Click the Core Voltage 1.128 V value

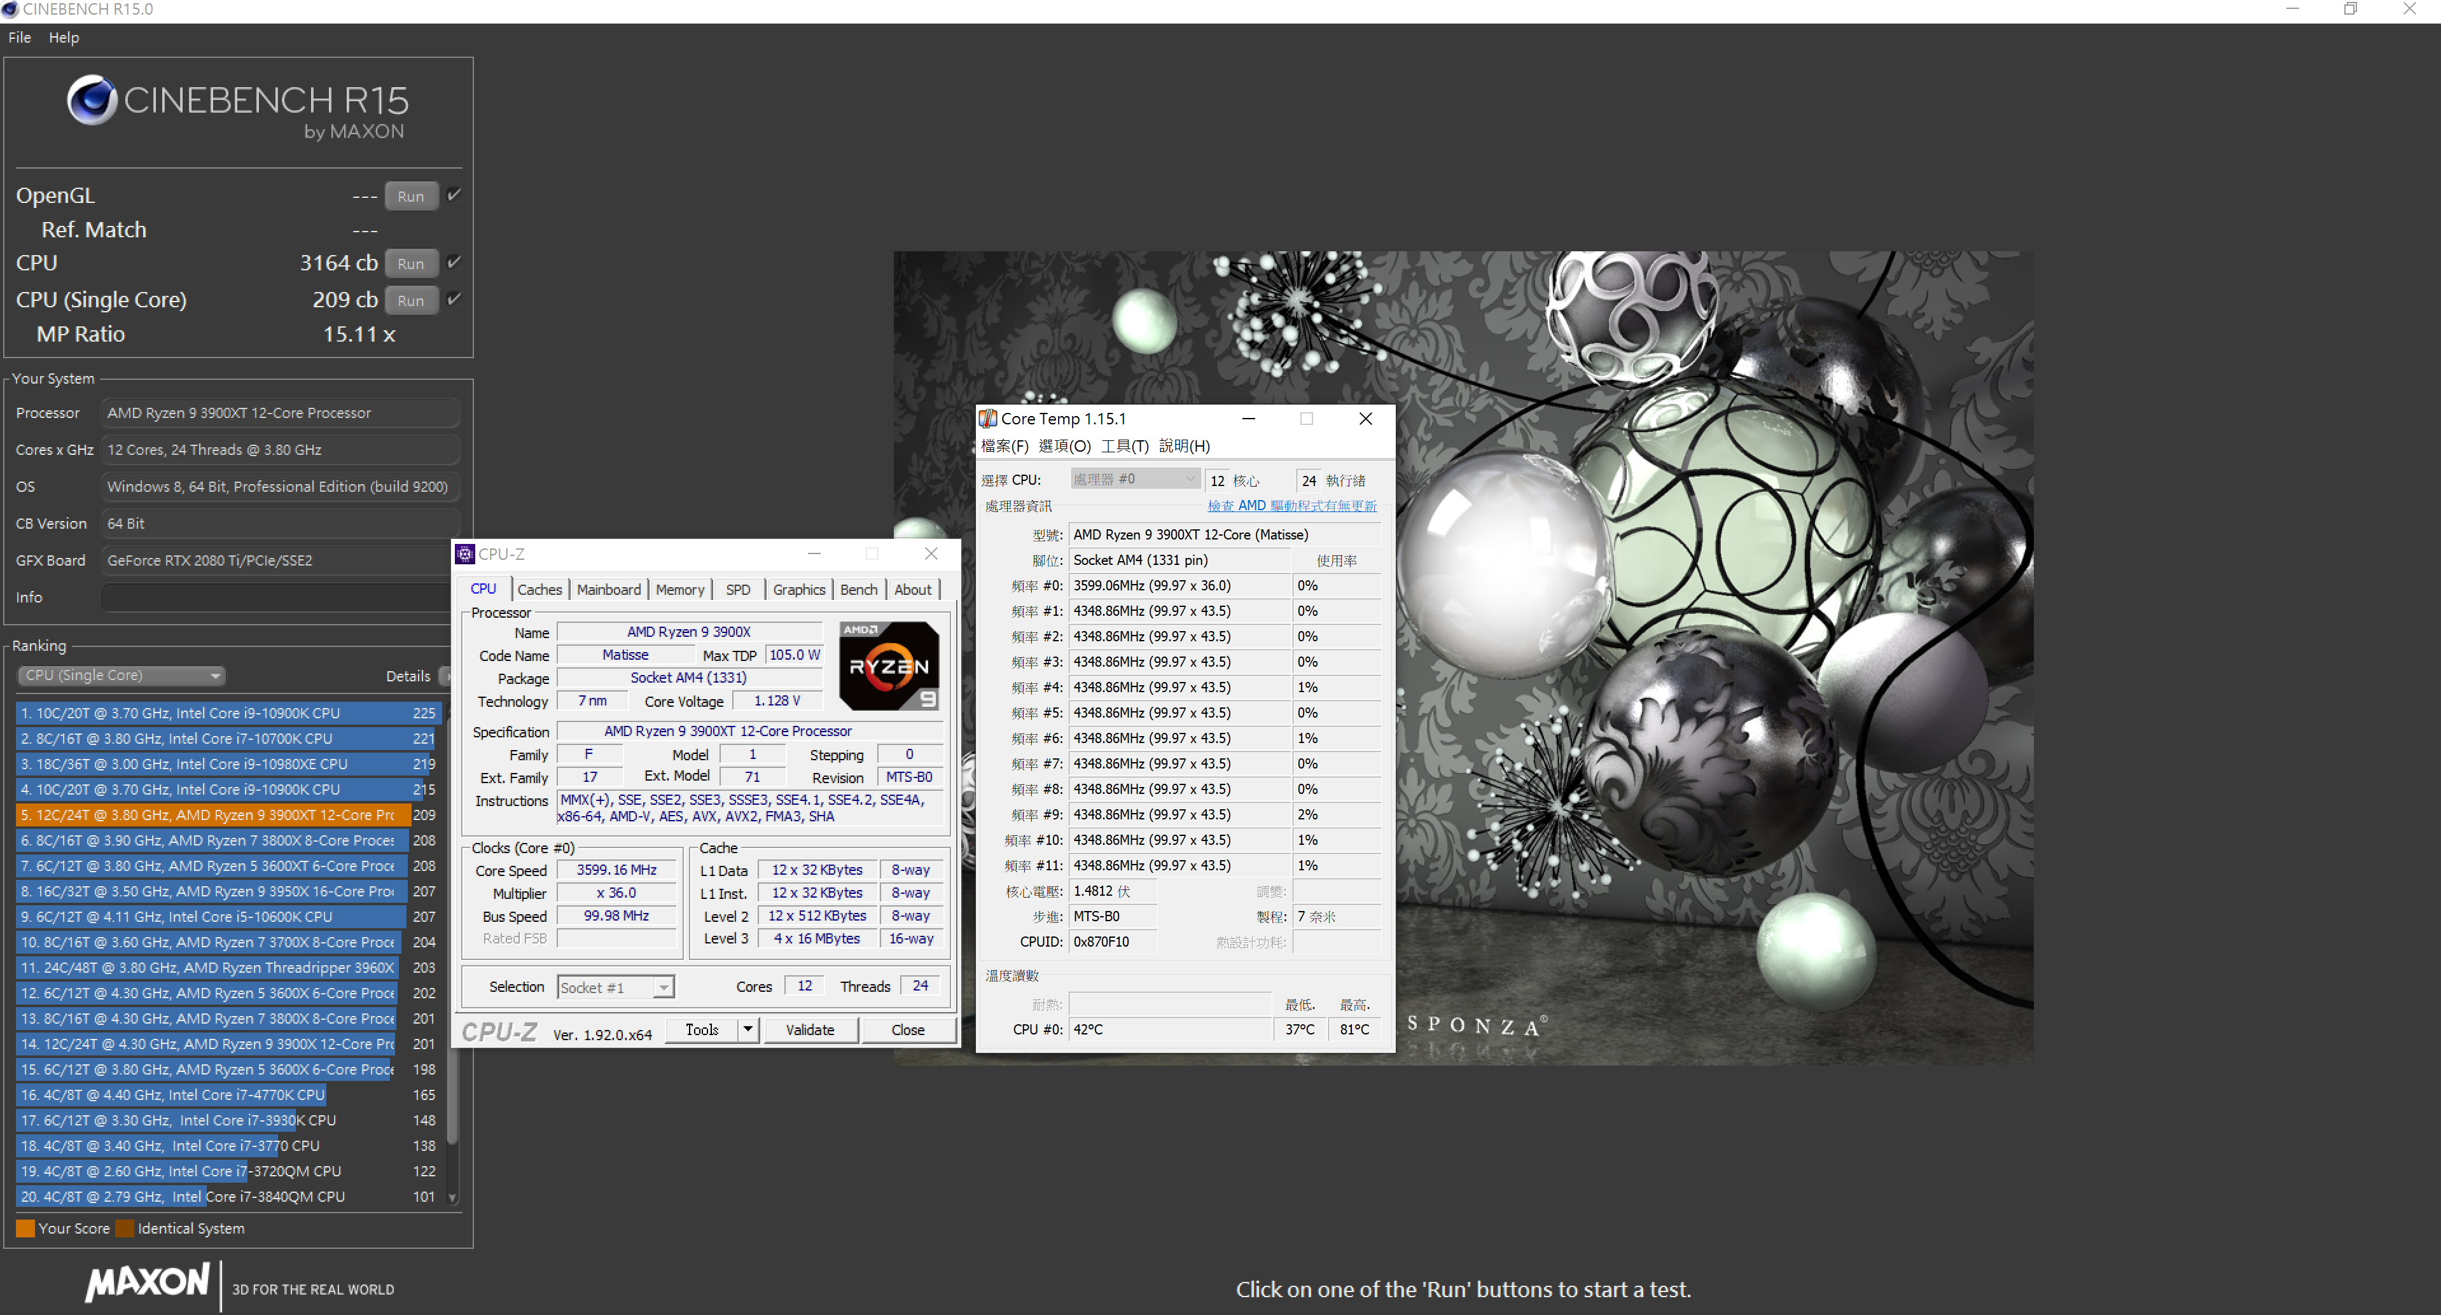777,701
